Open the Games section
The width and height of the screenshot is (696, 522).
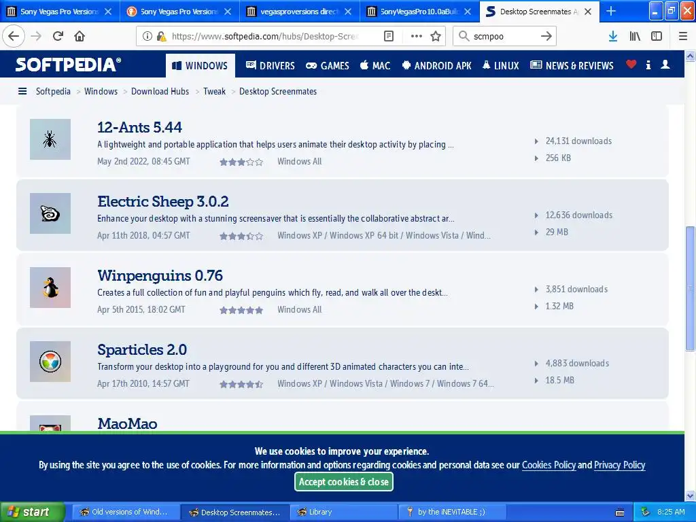(x=328, y=66)
